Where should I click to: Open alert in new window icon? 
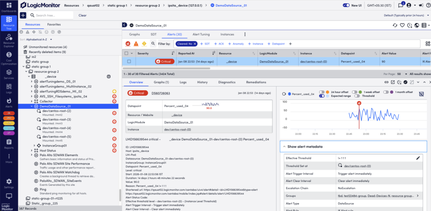[392, 82]
